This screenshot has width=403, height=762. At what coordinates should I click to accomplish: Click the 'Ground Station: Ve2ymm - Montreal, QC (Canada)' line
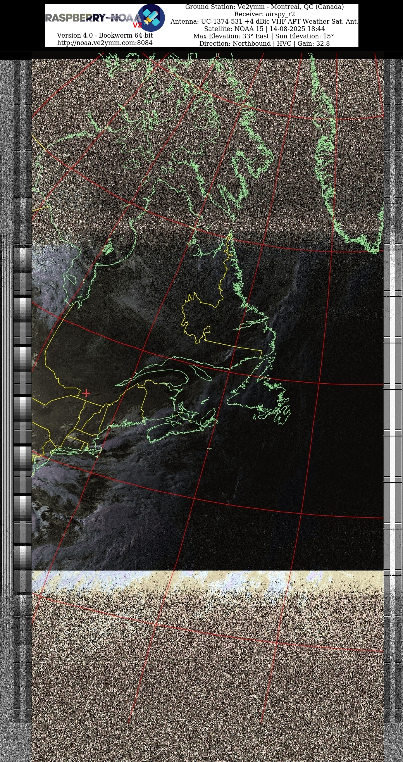click(265, 7)
